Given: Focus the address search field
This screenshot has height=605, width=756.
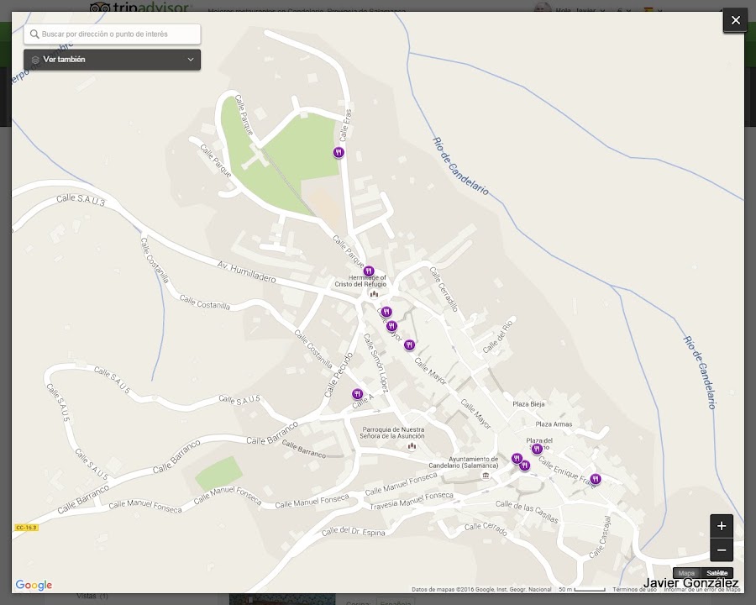Looking at the screenshot, I should tap(113, 34).
